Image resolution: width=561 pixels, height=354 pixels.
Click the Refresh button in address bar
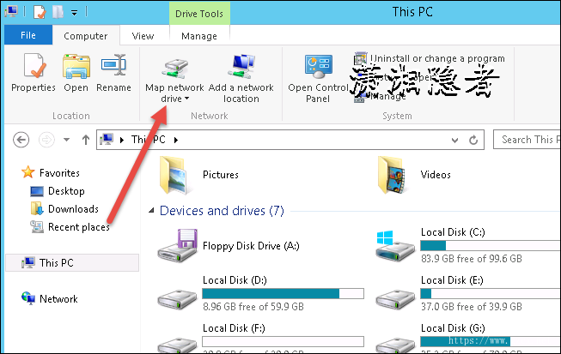pos(473,140)
